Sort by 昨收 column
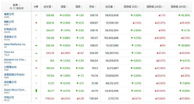Viewport: 194px width, 104px height. (x=93, y=7)
